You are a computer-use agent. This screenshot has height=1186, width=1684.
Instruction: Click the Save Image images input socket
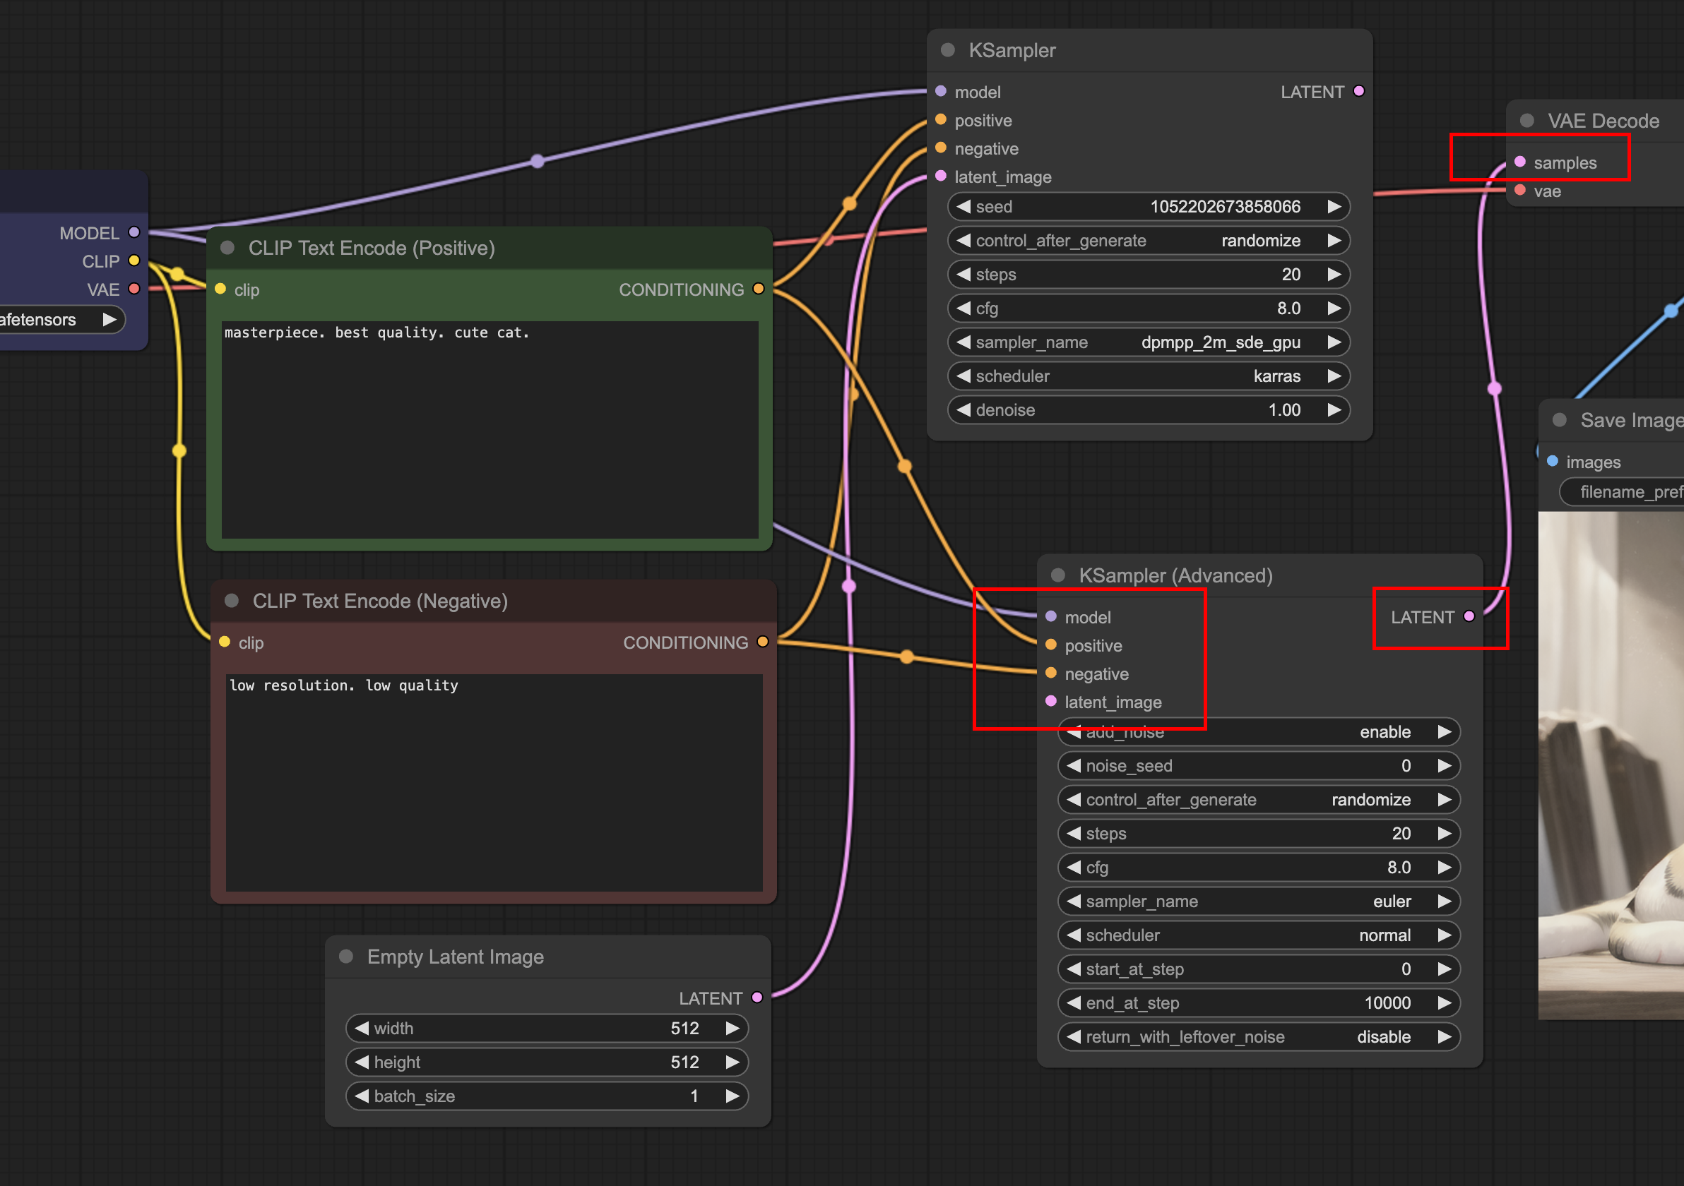[1552, 461]
